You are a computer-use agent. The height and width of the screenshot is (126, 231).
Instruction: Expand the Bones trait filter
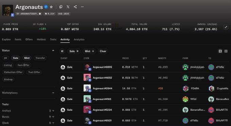click(x=28, y=117)
